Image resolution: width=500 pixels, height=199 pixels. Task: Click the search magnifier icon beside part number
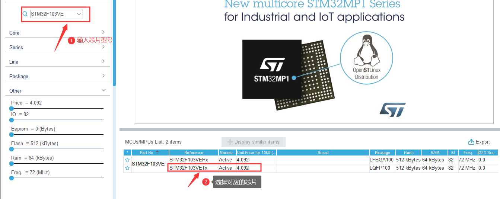point(25,14)
